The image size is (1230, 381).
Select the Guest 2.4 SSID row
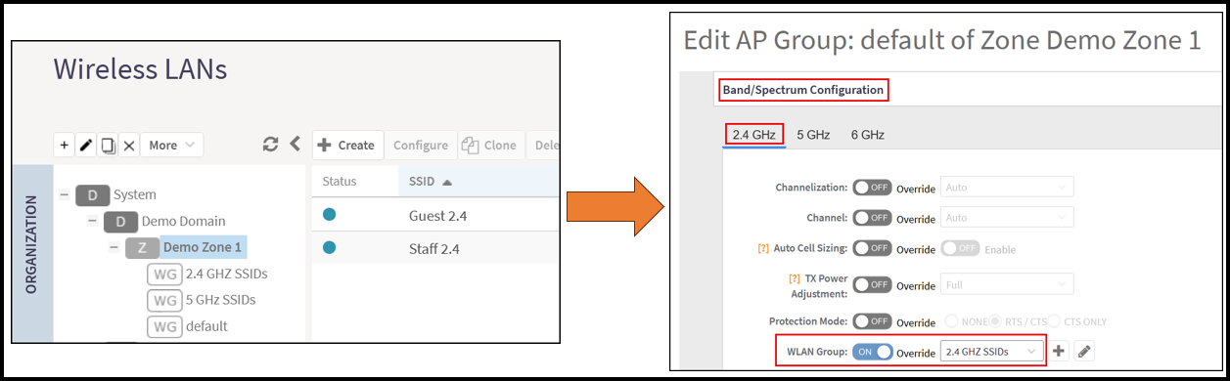pyautogui.click(x=435, y=215)
